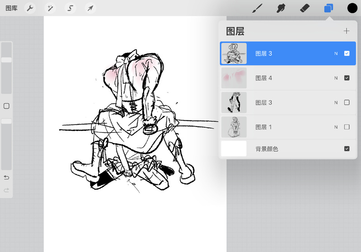Select thumbnail of the hidden 图层 3 layer
Viewport: 361px width, 252px height.
tap(234, 103)
